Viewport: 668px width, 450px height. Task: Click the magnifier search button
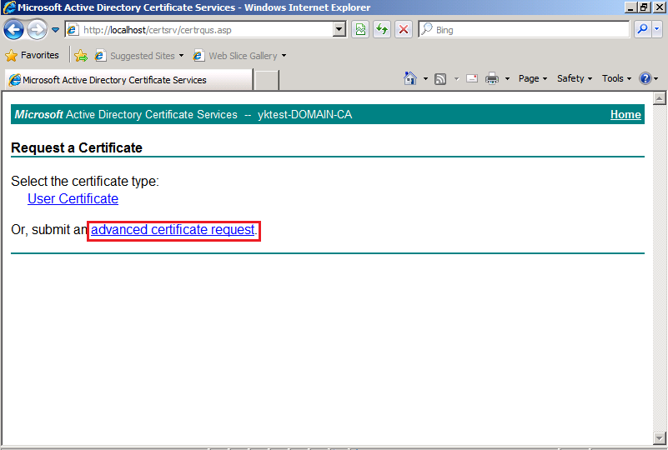pos(642,30)
